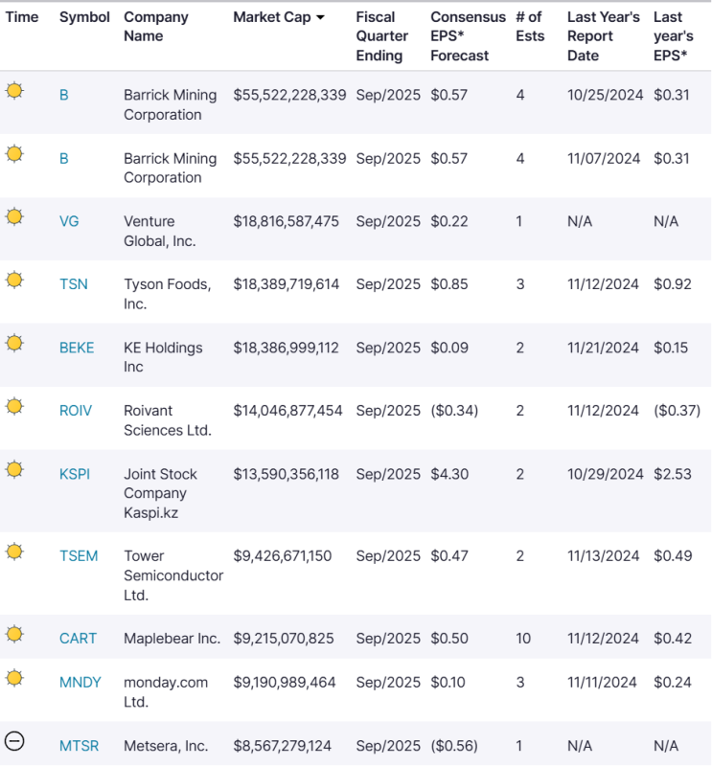
Task: Click the pre-market sun icon for Tyson Foods
Action: coord(14,280)
